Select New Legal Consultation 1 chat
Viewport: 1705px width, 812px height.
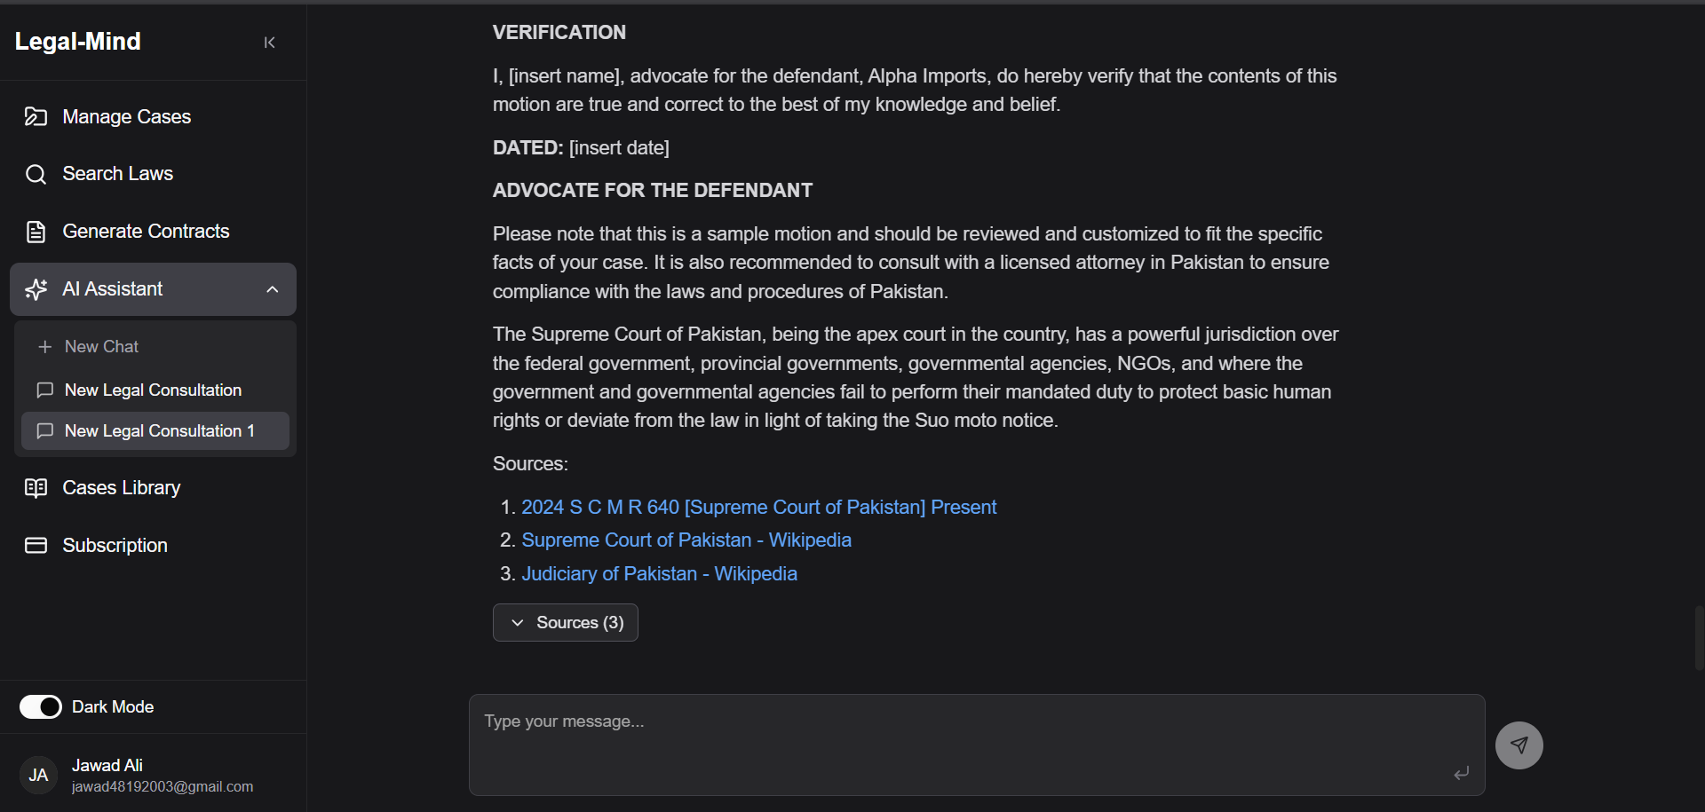pyautogui.click(x=155, y=431)
